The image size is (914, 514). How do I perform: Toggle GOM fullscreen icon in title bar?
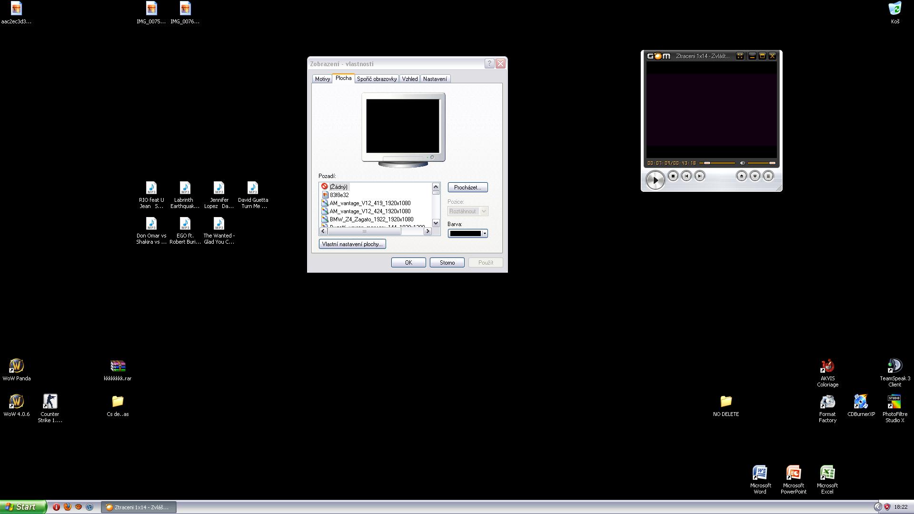(x=740, y=56)
